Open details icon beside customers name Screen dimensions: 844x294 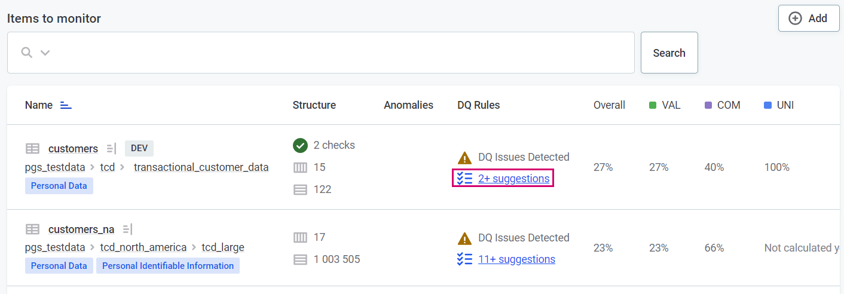point(111,149)
